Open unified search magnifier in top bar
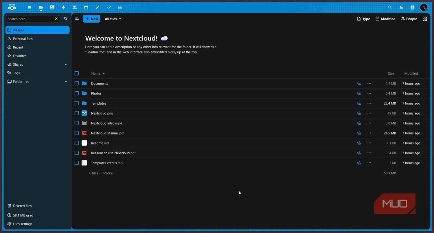 (390, 8)
